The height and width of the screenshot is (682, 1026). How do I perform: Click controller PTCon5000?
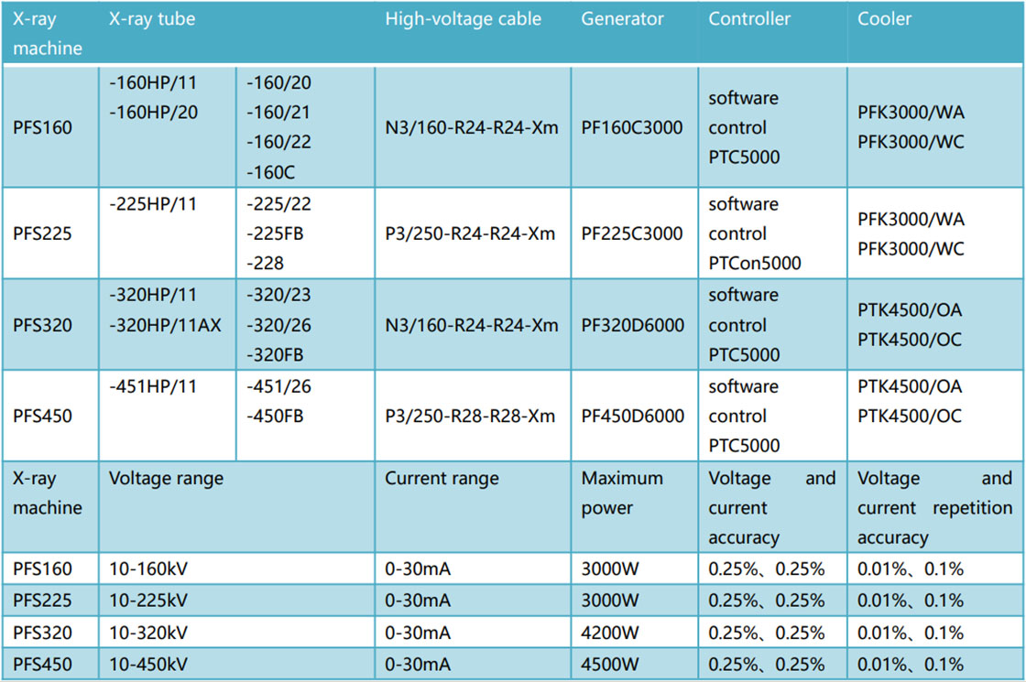[755, 263]
